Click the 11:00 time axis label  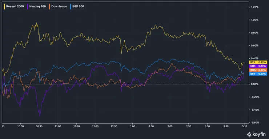pyautogui.click(x=58, y=126)
